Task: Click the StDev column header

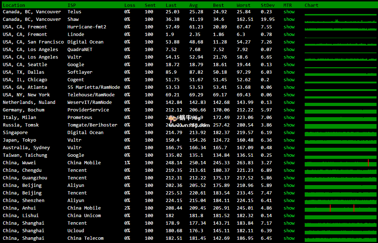Action: pos(268,5)
